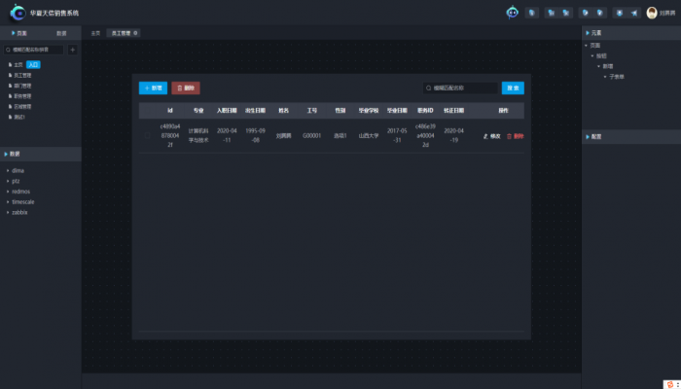Click the red 删除 button above table

point(186,88)
